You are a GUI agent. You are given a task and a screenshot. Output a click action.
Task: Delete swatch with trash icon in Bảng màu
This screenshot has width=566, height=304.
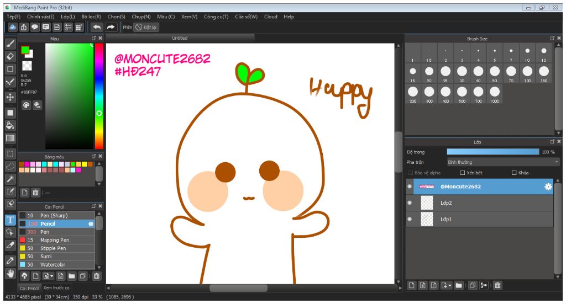point(36,193)
